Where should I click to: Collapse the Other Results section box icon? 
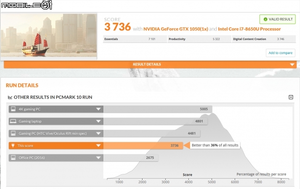(291, 97)
